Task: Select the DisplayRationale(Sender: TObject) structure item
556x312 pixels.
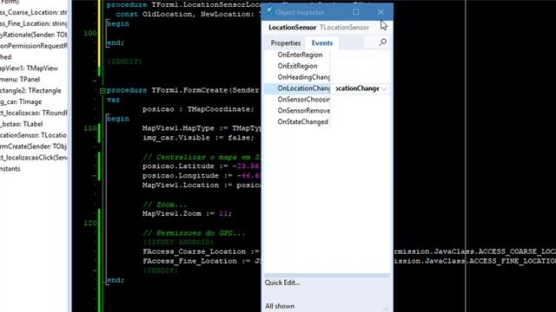Action: click(33, 35)
